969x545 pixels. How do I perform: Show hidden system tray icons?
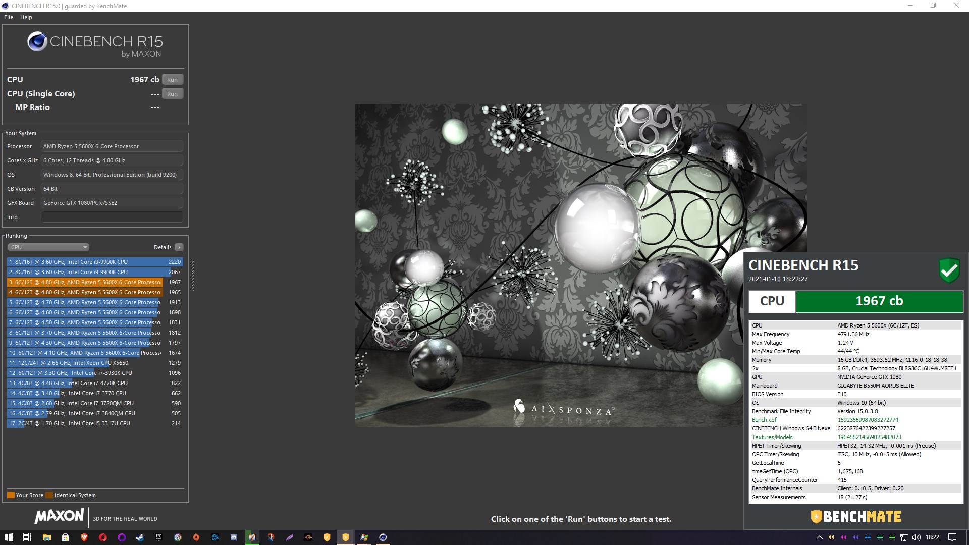tap(819, 537)
